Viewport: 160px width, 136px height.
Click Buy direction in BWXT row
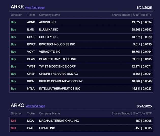pos(13,44)
